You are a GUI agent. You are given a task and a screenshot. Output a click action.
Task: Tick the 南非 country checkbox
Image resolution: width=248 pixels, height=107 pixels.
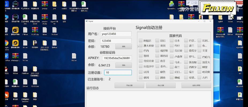pyautogui.click(x=157, y=61)
